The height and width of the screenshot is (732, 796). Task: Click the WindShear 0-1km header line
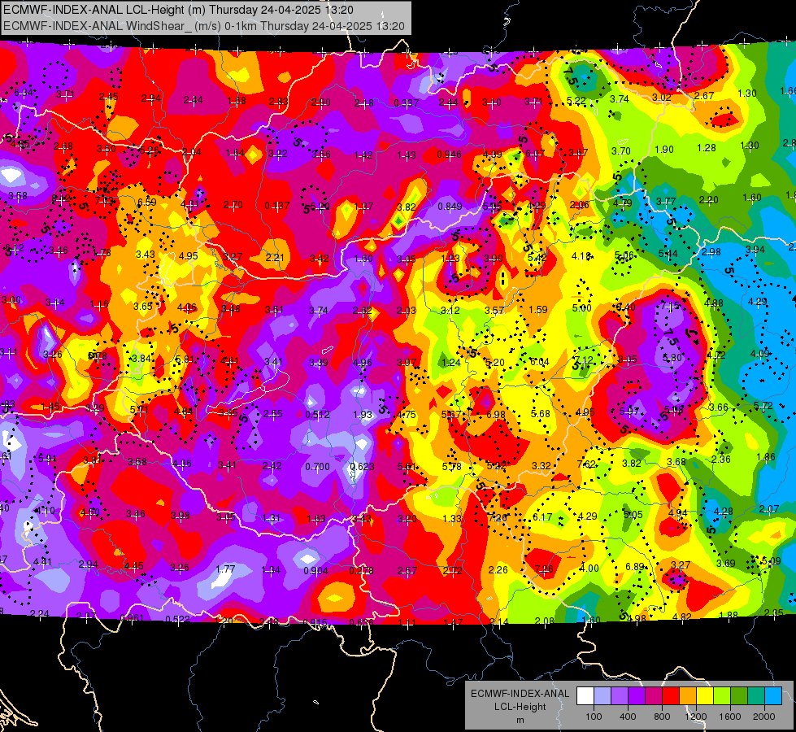204,26
